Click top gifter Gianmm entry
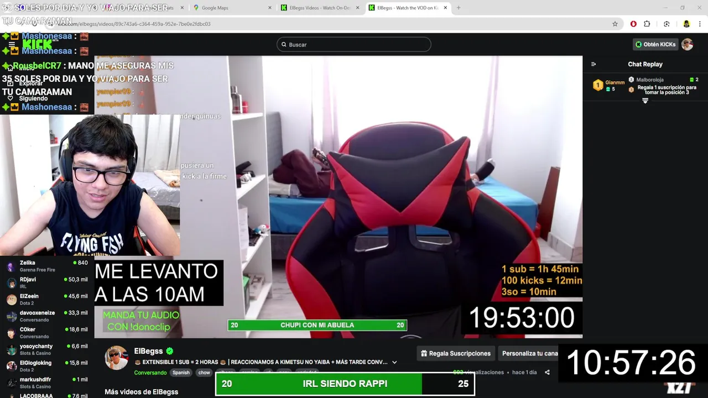708x398 pixels. pos(609,85)
